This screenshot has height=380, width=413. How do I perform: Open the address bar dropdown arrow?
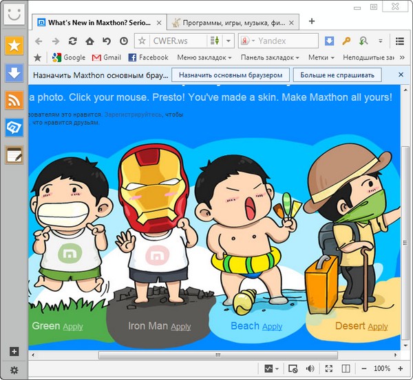(x=229, y=41)
